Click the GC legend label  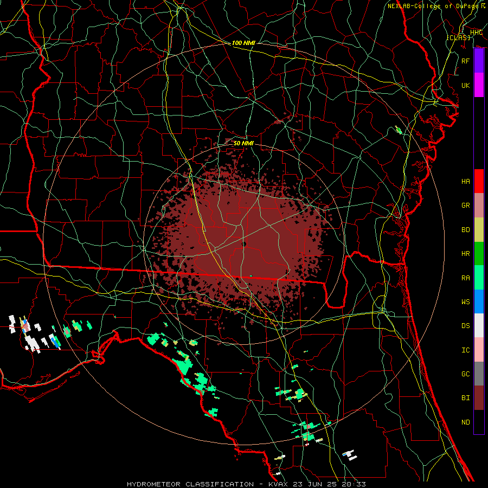pos(466,374)
